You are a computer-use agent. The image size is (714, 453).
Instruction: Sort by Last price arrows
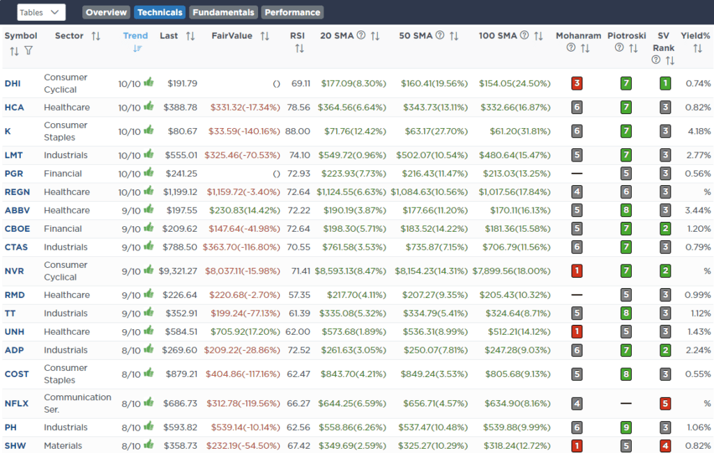click(190, 36)
